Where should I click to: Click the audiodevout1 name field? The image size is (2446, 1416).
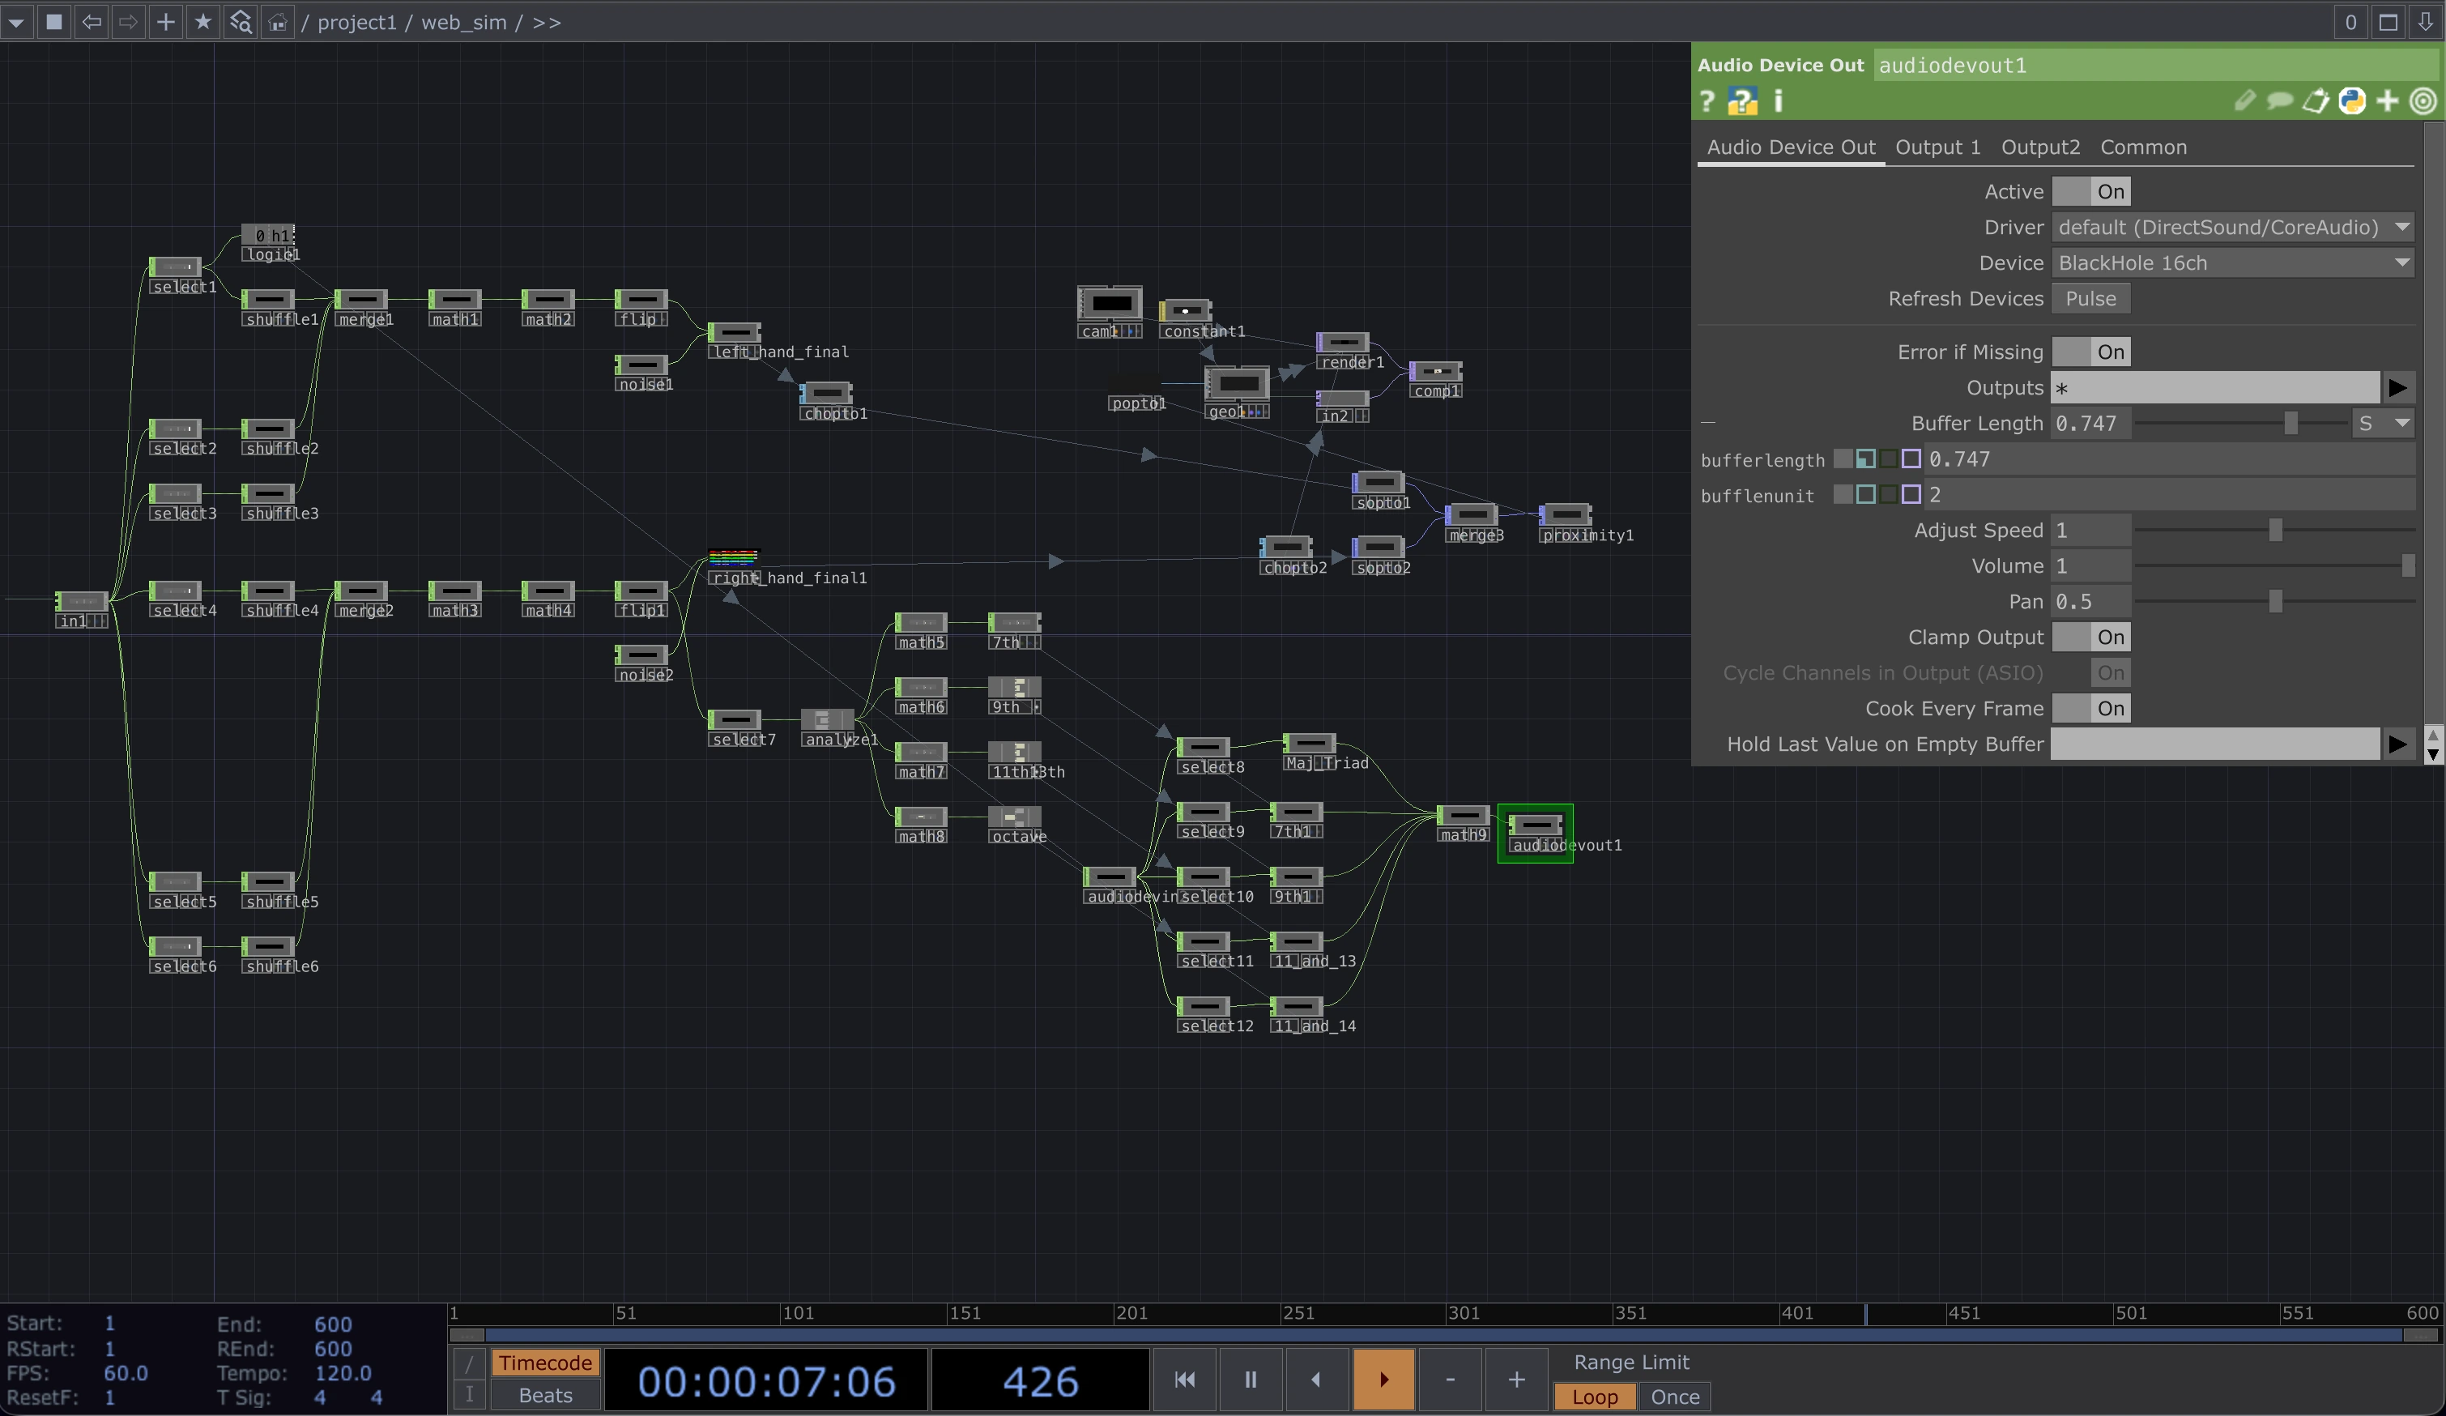[x=2157, y=65]
